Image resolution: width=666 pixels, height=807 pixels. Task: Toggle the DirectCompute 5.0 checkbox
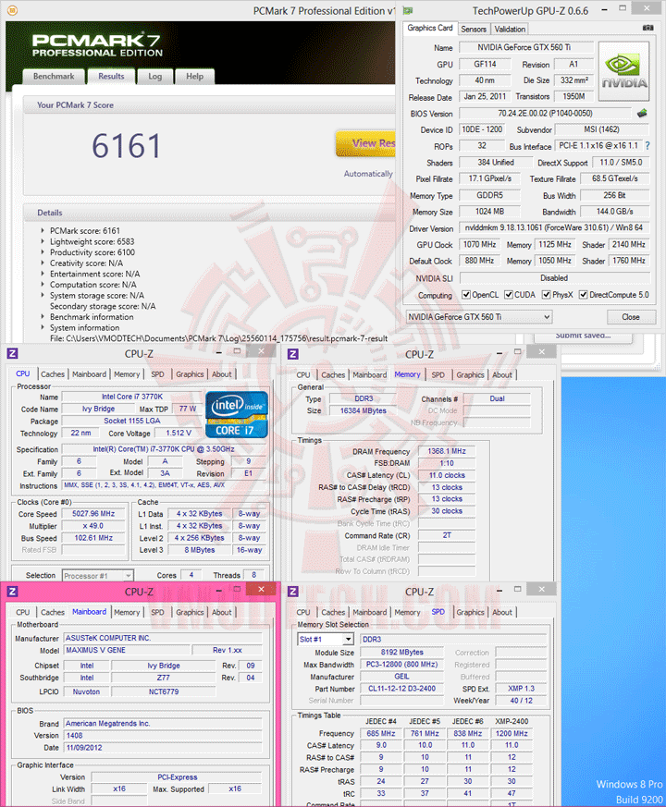[x=584, y=295]
